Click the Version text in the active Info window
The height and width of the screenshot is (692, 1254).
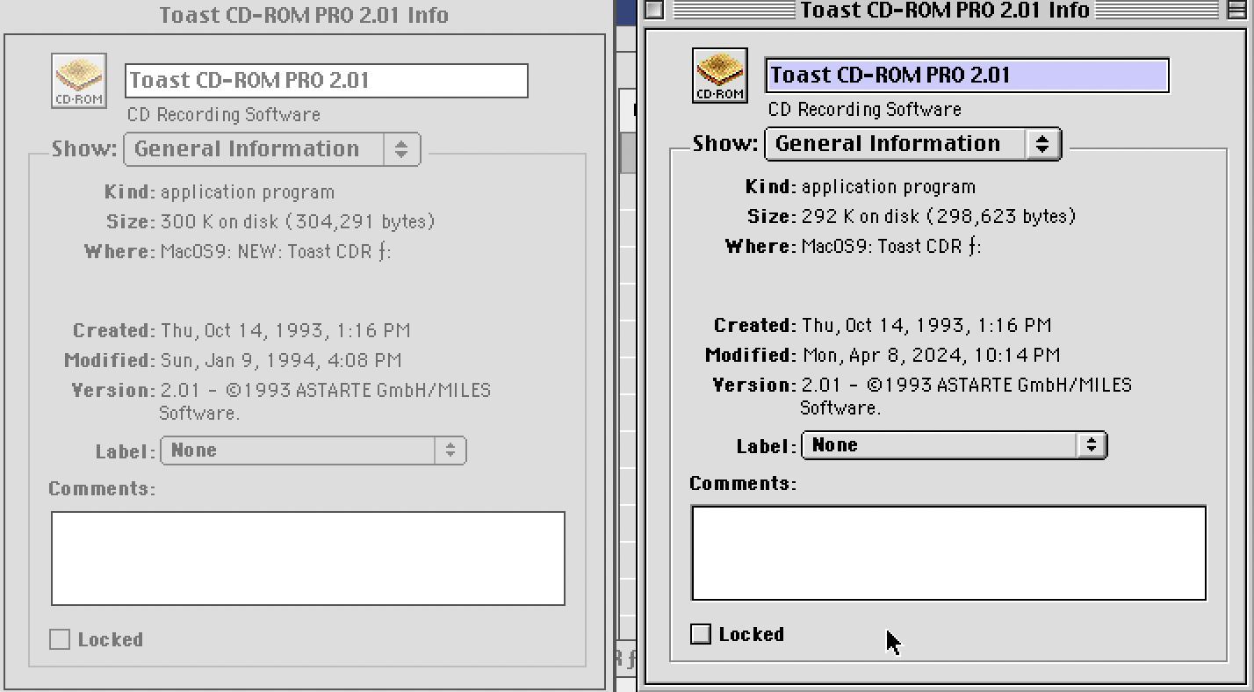(966, 396)
